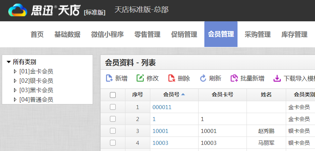
Task: Click the green 修改 edit icon
Action: click(140, 78)
